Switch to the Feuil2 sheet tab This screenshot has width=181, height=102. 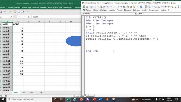click(x=24, y=93)
